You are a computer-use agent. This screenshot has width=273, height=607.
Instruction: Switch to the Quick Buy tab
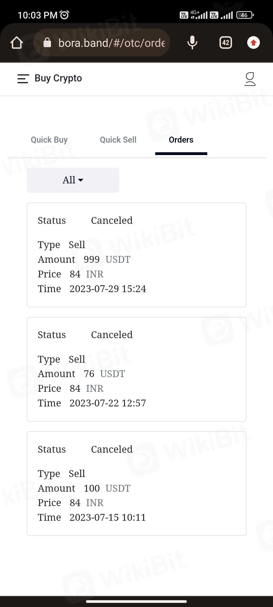tap(49, 140)
